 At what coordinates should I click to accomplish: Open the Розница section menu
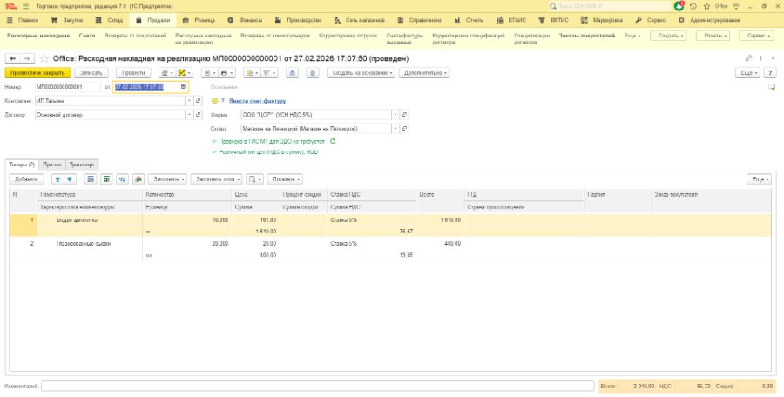tap(199, 21)
